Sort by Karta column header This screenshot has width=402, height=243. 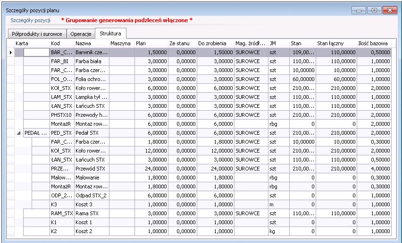coord(32,43)
